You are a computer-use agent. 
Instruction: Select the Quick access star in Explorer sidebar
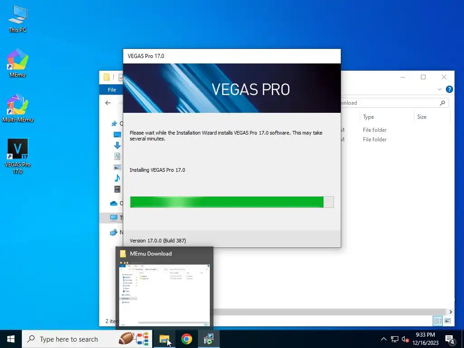pos(114,123)
